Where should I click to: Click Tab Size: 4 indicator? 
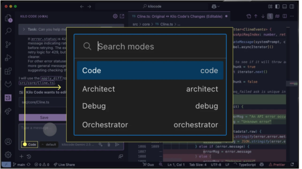[x=198, y=165]
